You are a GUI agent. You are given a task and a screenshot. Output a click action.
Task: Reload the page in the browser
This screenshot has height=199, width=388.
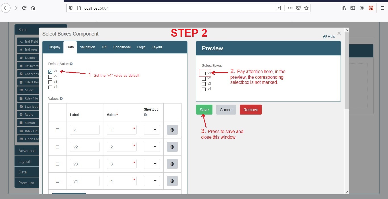pos(24,8)
